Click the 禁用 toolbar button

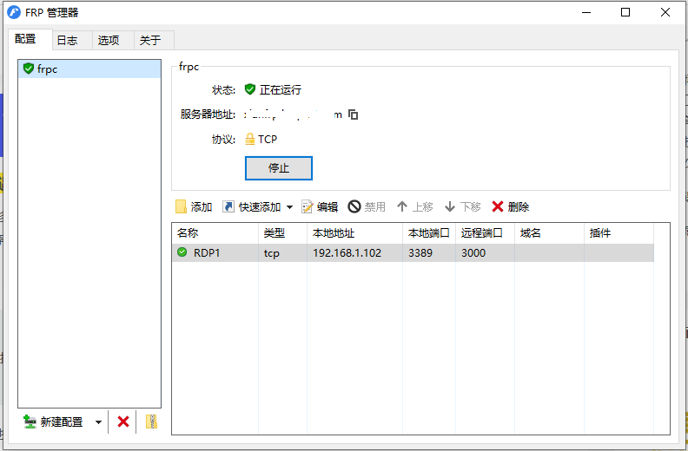367,207
